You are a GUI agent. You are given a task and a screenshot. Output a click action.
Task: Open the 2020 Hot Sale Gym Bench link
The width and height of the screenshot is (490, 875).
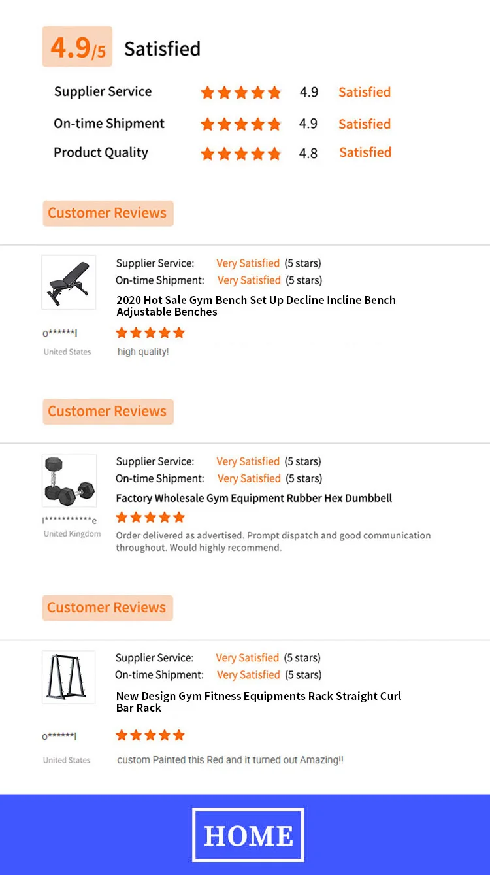(255, 306)
